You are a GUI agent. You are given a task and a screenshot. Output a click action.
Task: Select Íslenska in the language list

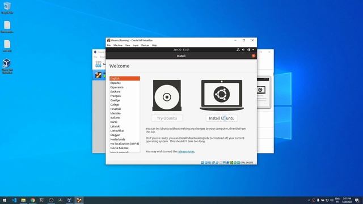[x=125, y=113]
